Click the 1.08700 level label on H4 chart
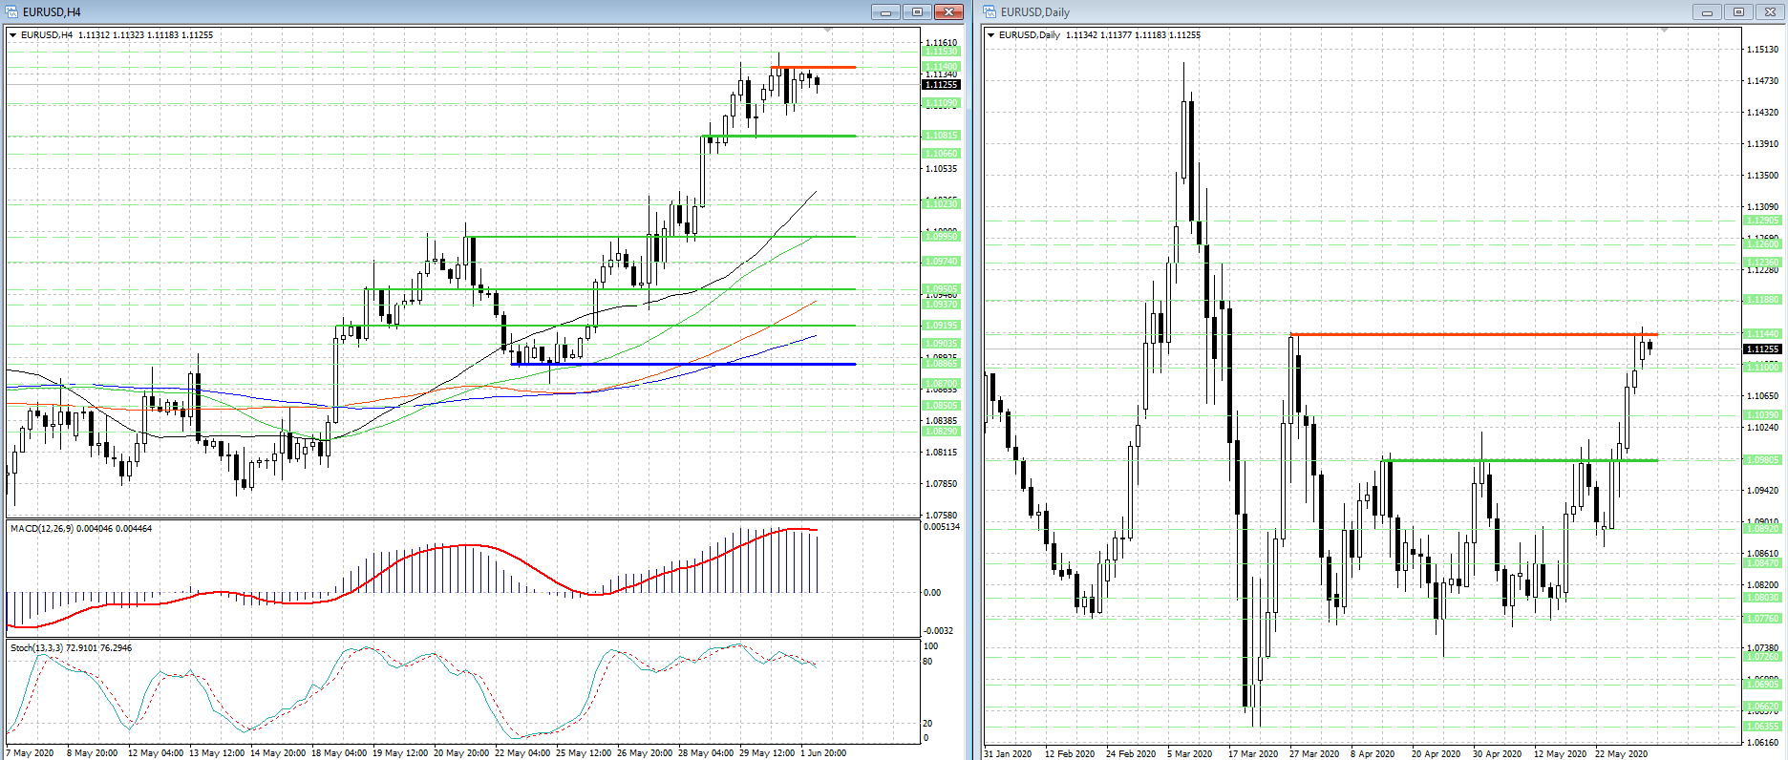This screenshot has width=1788, height=760. (x=941, y=384)
